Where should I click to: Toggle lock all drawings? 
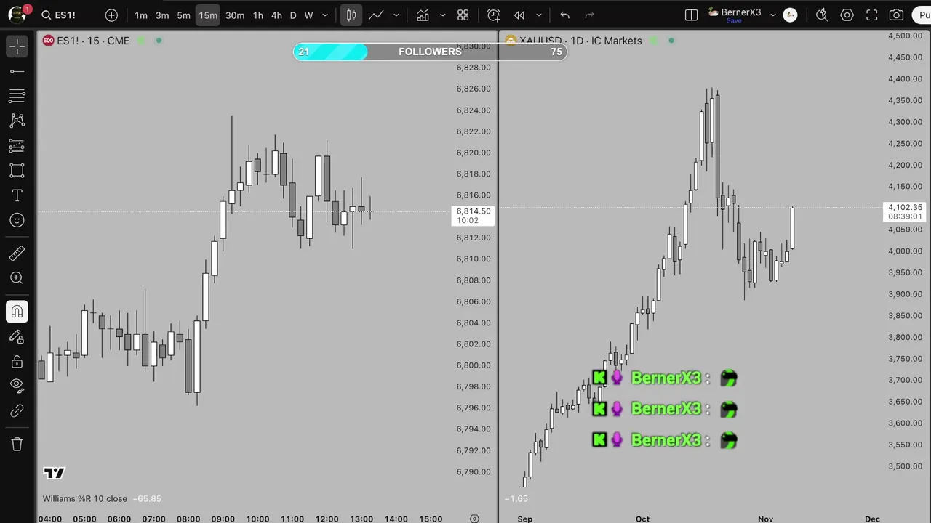(x=17, y=361)
